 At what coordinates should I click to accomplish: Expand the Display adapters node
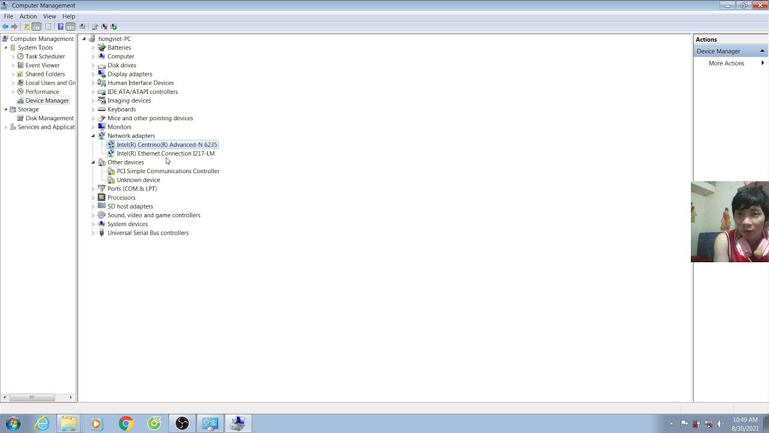(93, 74)
